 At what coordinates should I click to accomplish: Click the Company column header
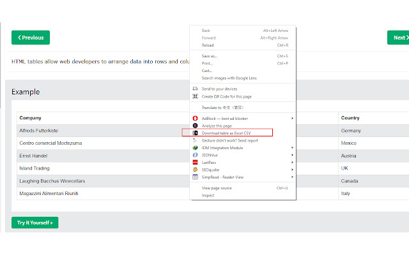[30, 118]
